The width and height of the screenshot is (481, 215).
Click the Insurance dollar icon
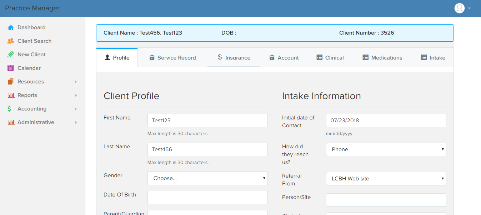click(220, 57)
